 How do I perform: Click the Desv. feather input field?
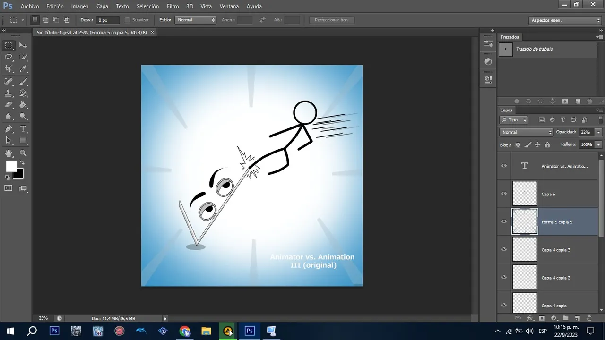(107, 20)
